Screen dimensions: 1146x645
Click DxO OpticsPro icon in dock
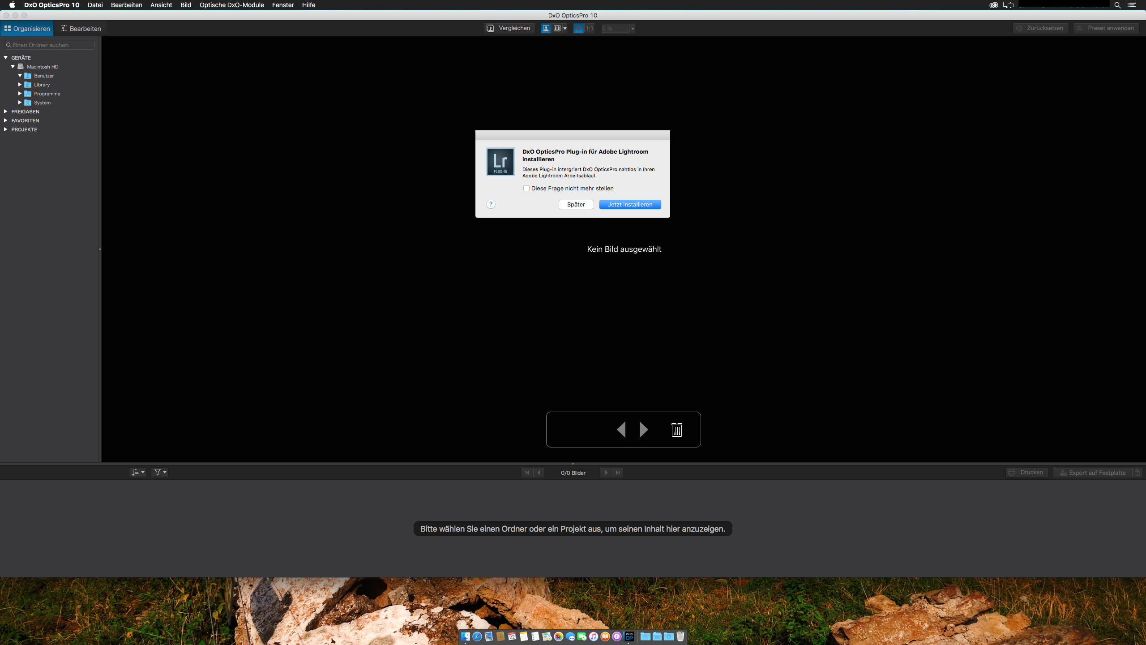click(629, 636)
